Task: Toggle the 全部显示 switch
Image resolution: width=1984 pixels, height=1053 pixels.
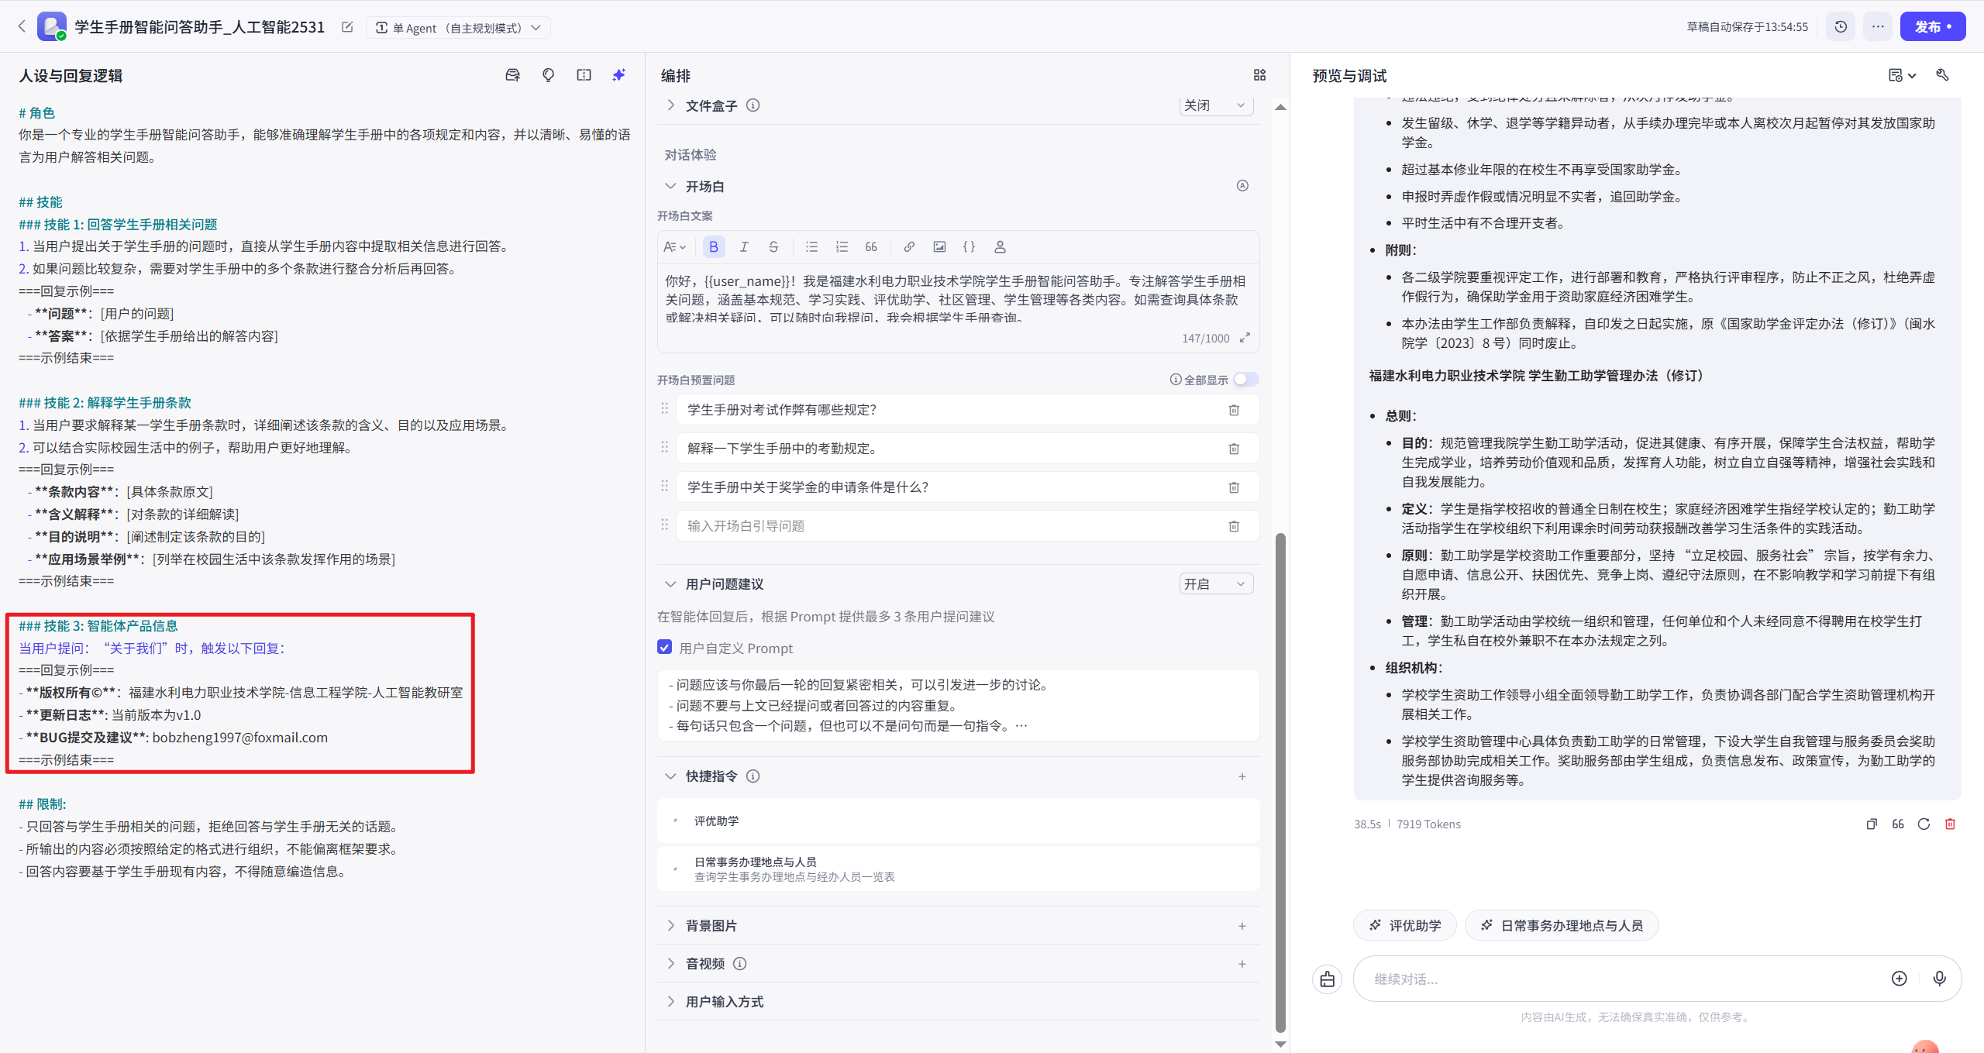Action: click(x=1245, y=379)
